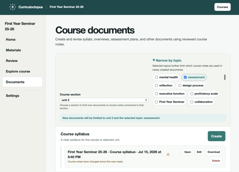Open Explore course in the sidebar
The width and height of the screenshot is (239, 172).
(x=22, y=71)
